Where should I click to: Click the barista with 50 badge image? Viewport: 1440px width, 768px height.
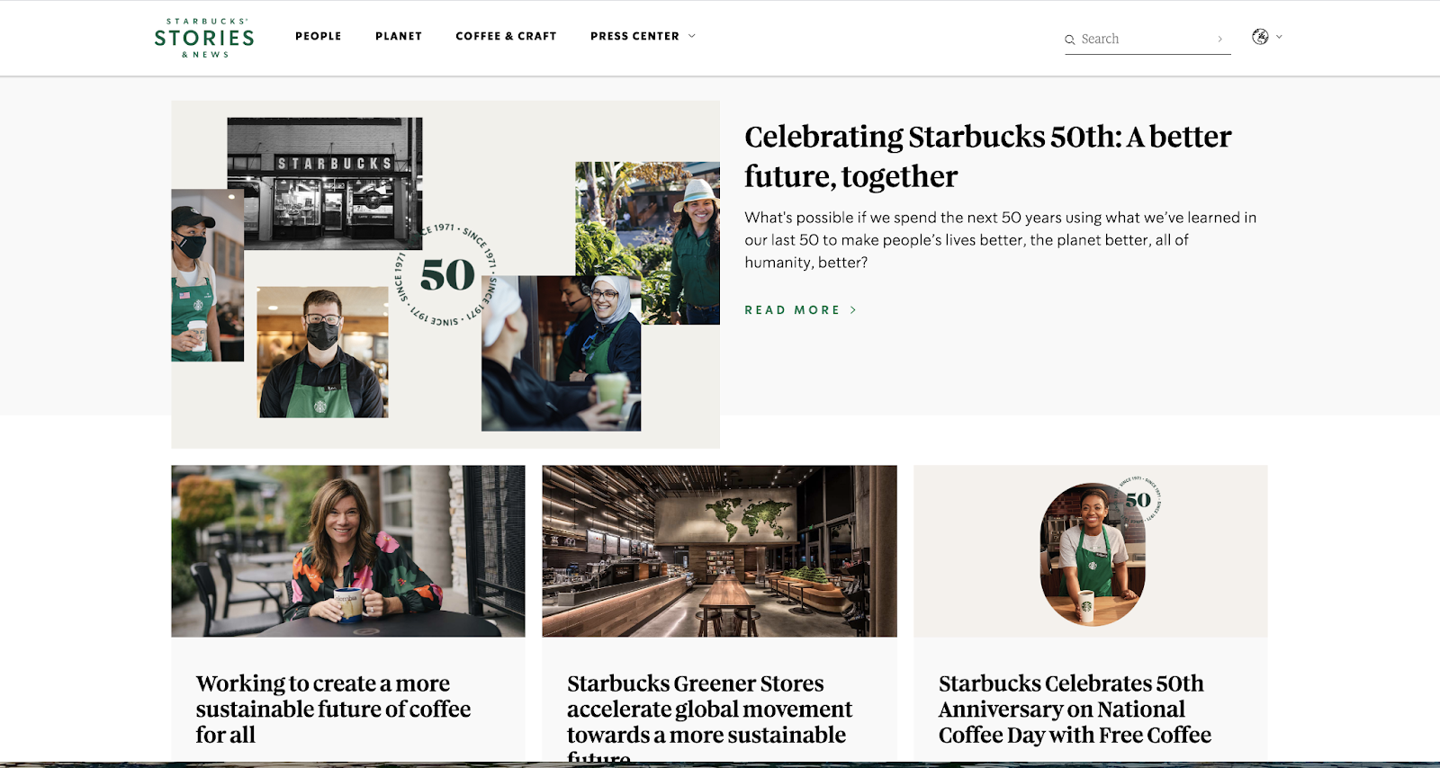pyautogui.click(x=1090, y=551)
